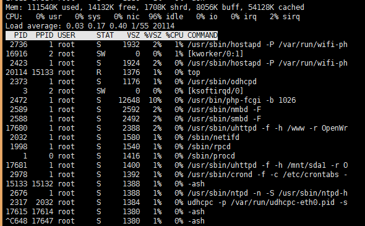Click the 10% VSZ value

click(155, 100)
